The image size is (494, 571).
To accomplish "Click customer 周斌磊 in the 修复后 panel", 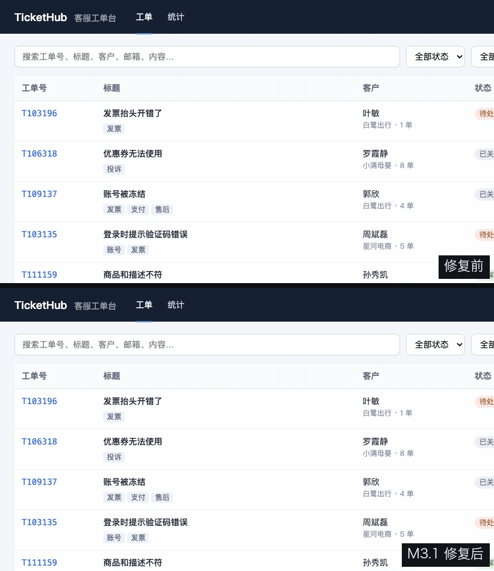I will click(x=375, y=523).
